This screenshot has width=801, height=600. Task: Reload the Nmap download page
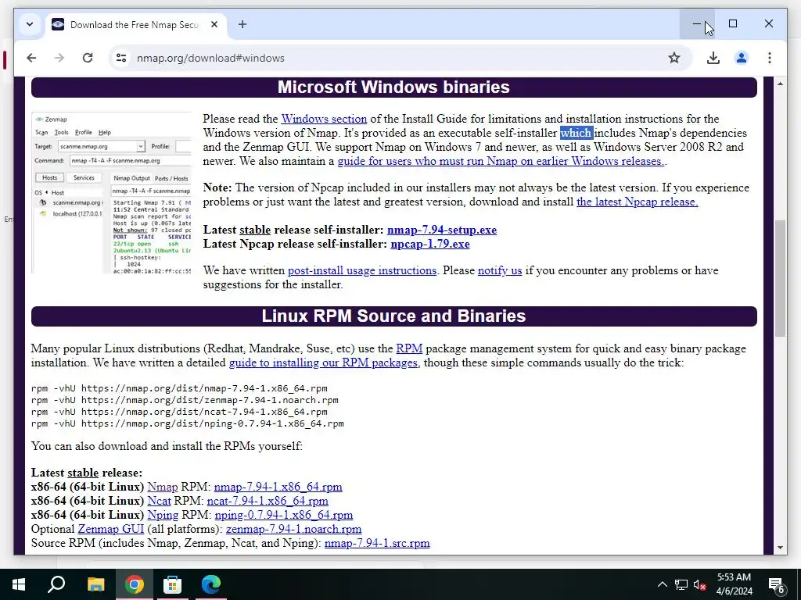[x=88, y=58]
